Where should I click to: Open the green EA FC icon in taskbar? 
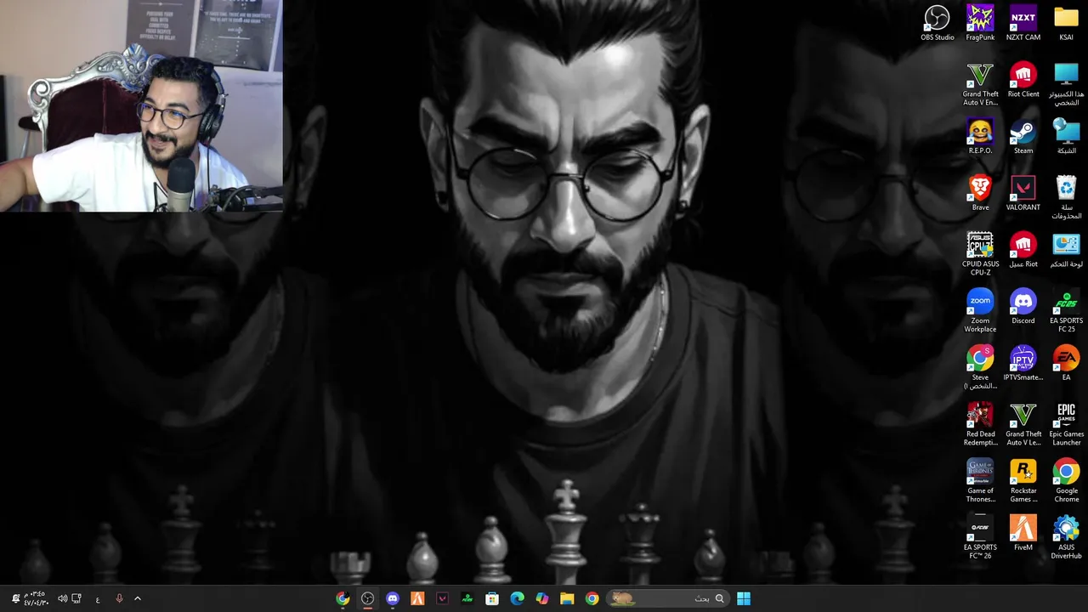click(x=467, y=598)
